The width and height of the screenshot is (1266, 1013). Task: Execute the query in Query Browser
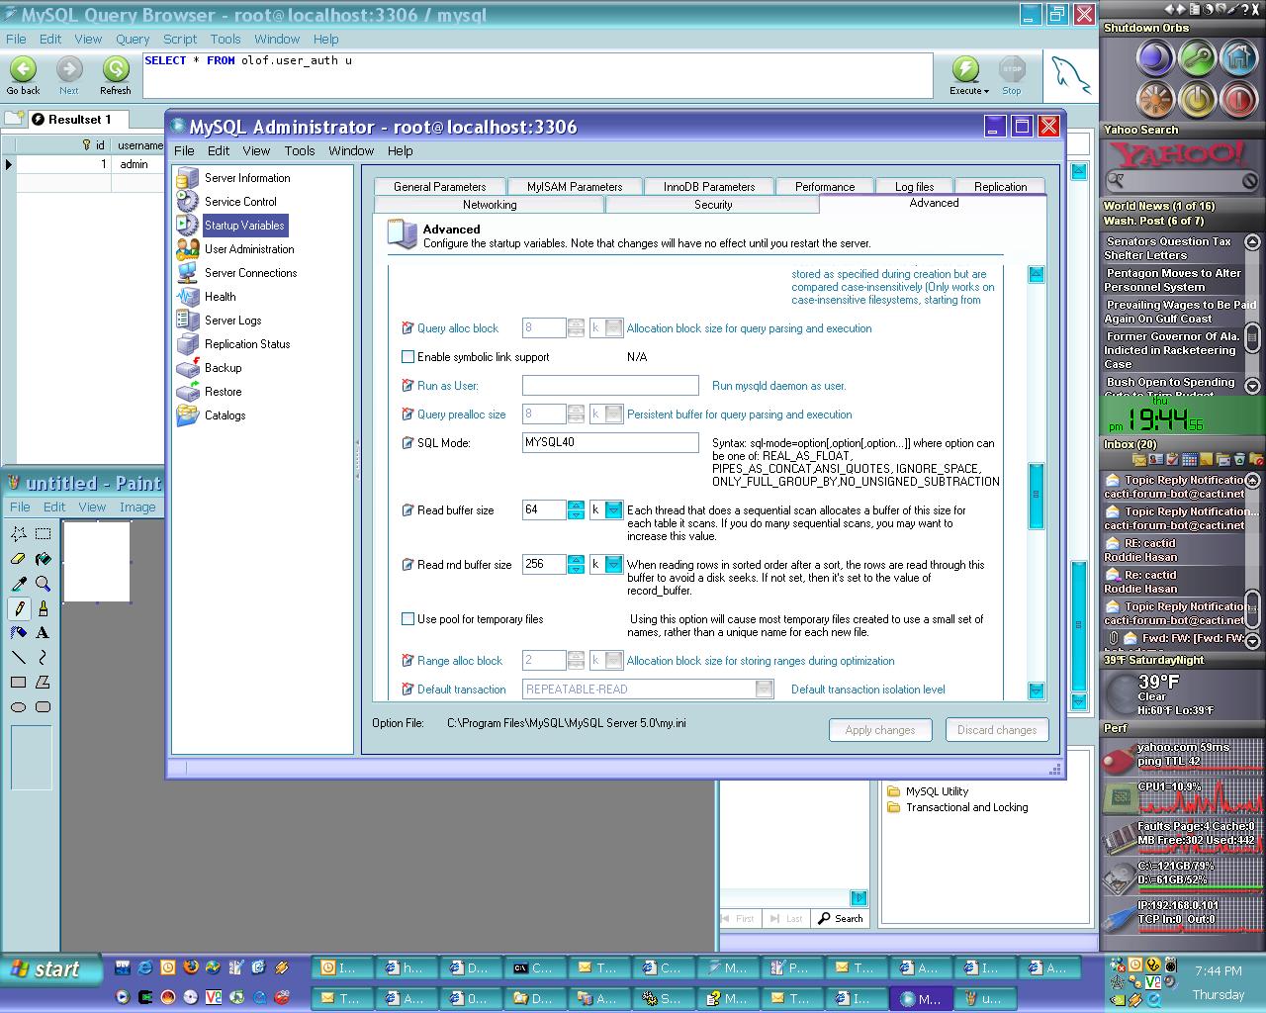point(965,75)
